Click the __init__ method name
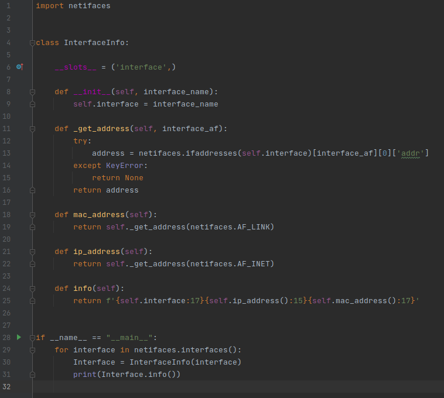This screenshot has height=398, width=444. (x=92, y=92)
